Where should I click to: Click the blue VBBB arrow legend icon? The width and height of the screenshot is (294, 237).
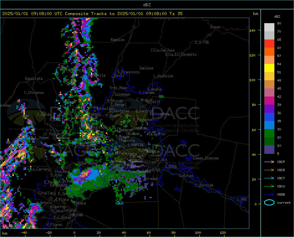(x=269, y=195)
